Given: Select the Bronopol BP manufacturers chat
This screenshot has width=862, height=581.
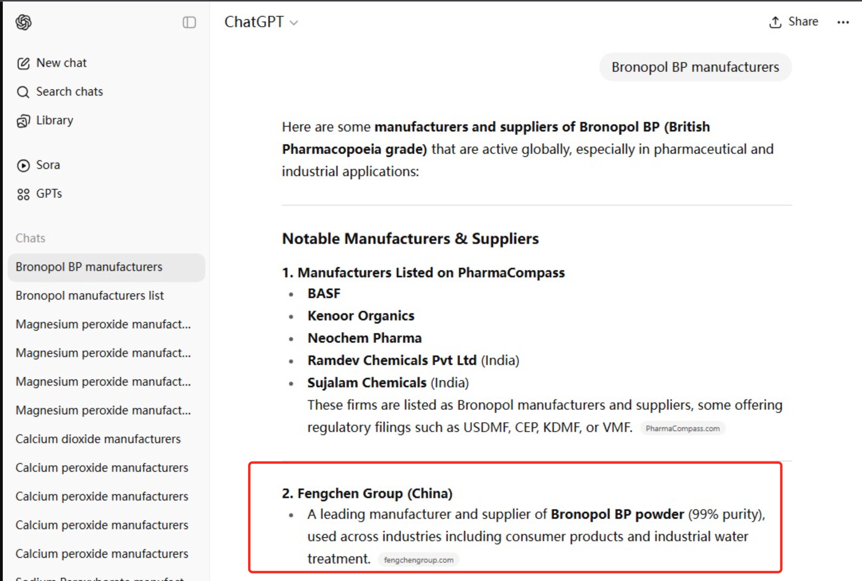Looking at the screenshot, I should click(x=89, y=267).
